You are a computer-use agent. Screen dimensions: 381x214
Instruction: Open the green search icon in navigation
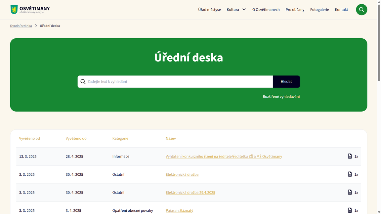361,10
